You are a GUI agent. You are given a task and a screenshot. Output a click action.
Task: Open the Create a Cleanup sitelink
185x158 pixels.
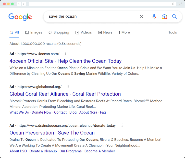point(43,151)
